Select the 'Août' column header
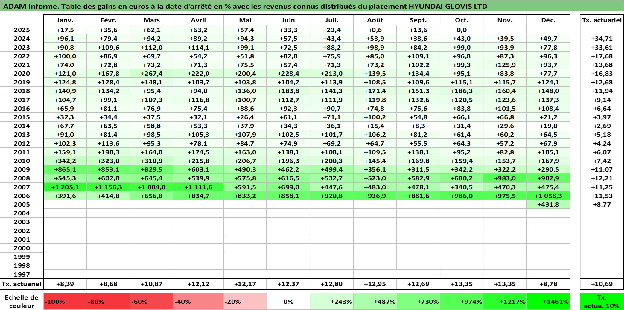The image size is (624, 310). (375, 20)
